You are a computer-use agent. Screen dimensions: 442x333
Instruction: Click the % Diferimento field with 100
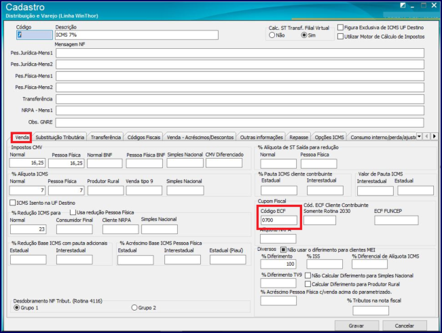(278, 264)
